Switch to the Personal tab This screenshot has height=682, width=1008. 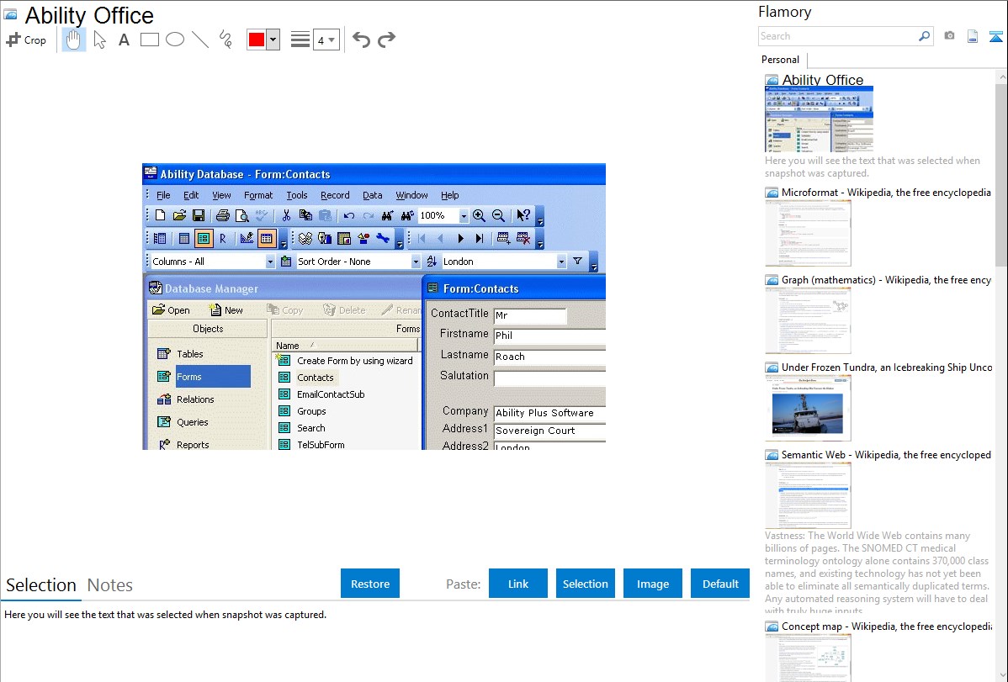point(781,60)
